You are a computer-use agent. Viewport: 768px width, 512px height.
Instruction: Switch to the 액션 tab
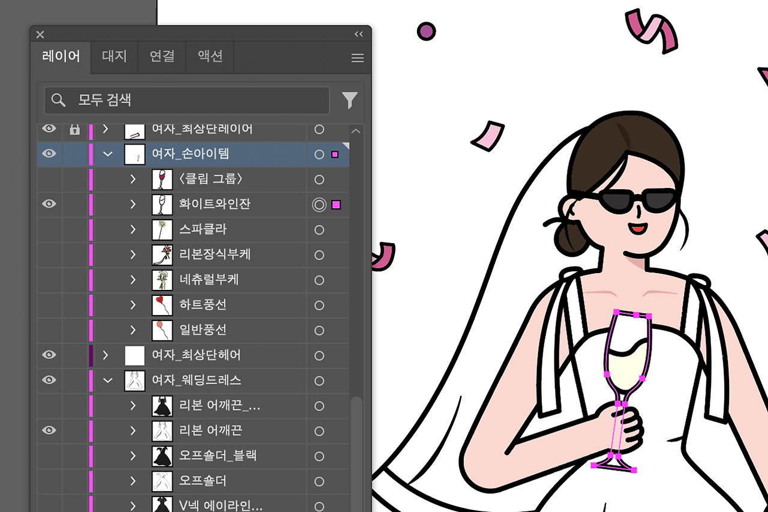click(x=209, y=56)
